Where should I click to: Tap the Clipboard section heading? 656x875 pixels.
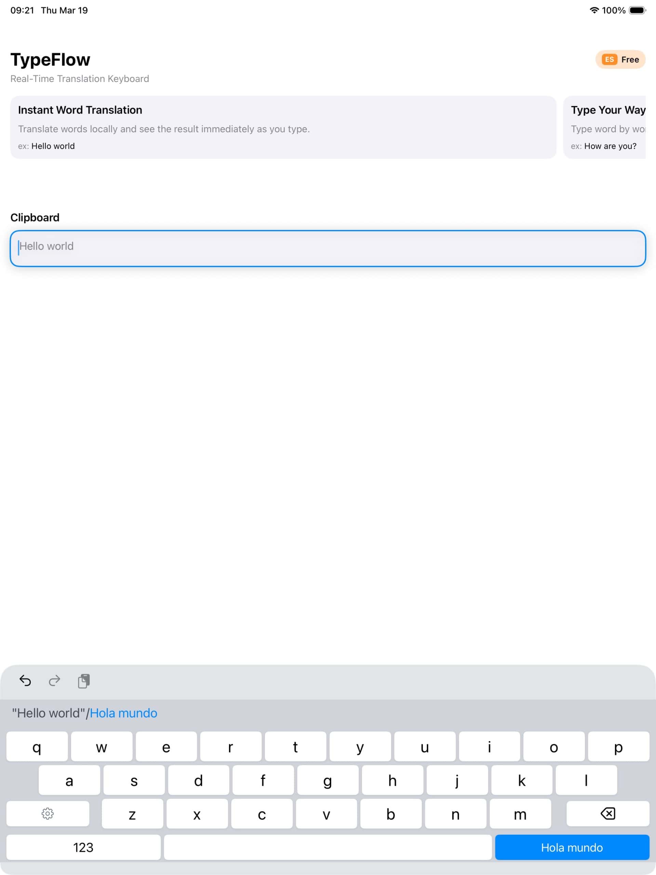point(35,218)
